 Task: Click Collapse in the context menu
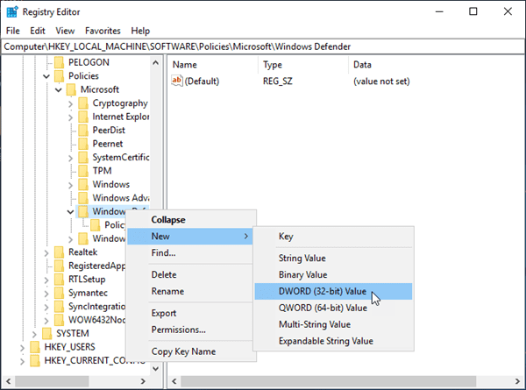pos(190,220)
